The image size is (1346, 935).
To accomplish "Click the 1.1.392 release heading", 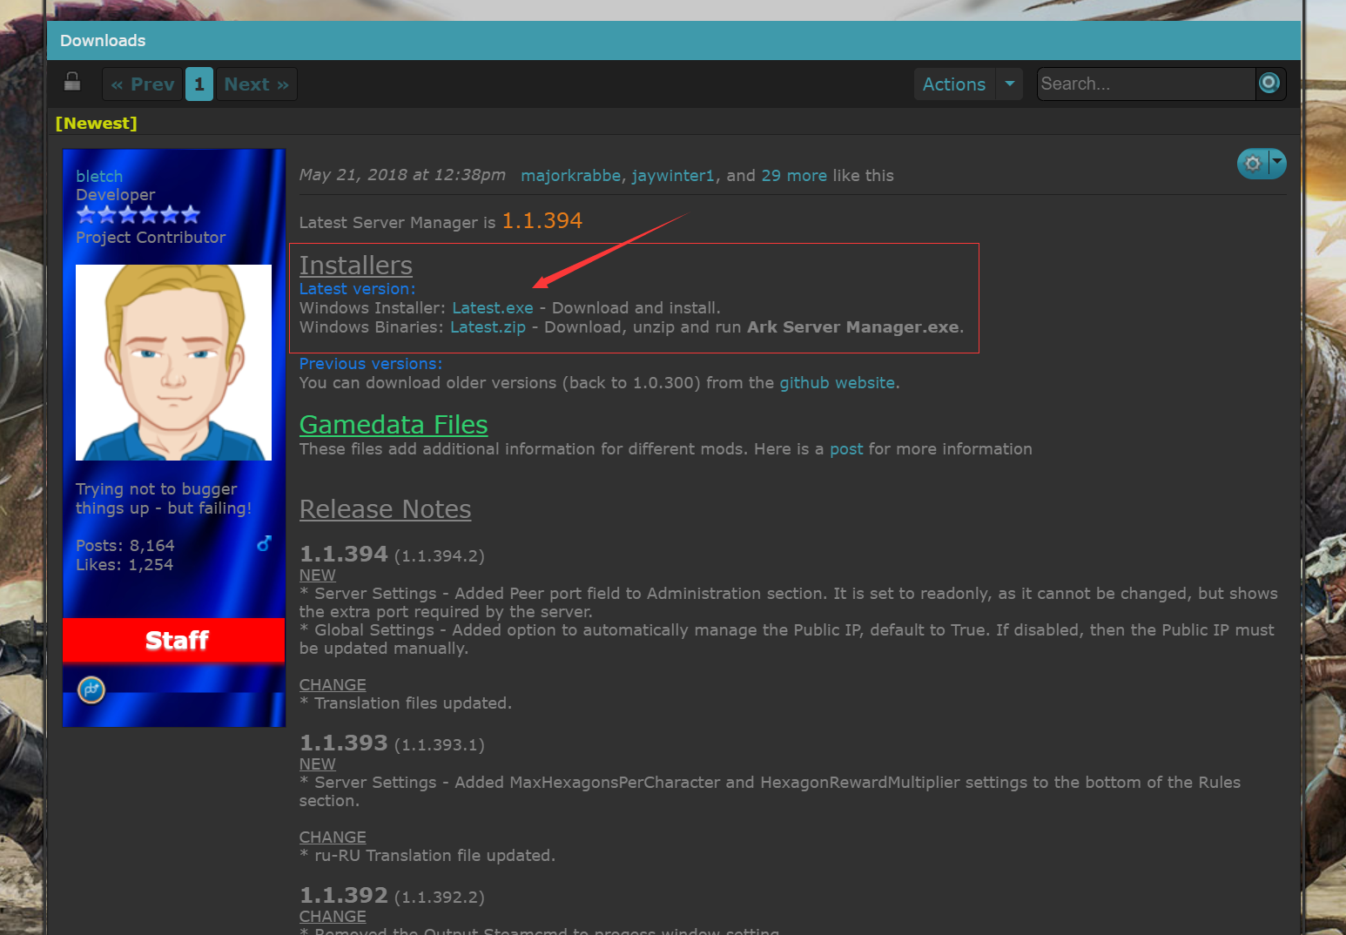I will (x=344, y=895).
